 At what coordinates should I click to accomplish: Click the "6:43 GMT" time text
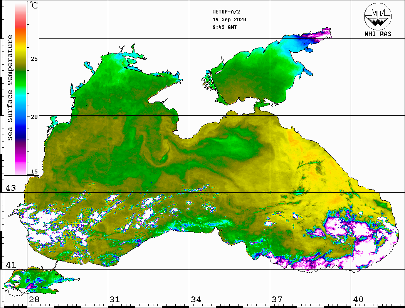tap(225, 27)
